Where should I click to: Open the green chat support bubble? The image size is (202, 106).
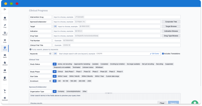tap(195, 103)
